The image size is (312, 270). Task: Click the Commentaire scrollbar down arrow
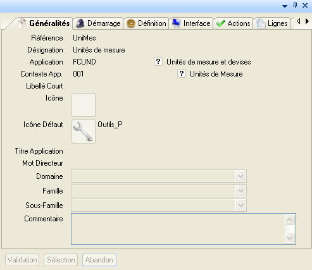[x=289, y=238]
